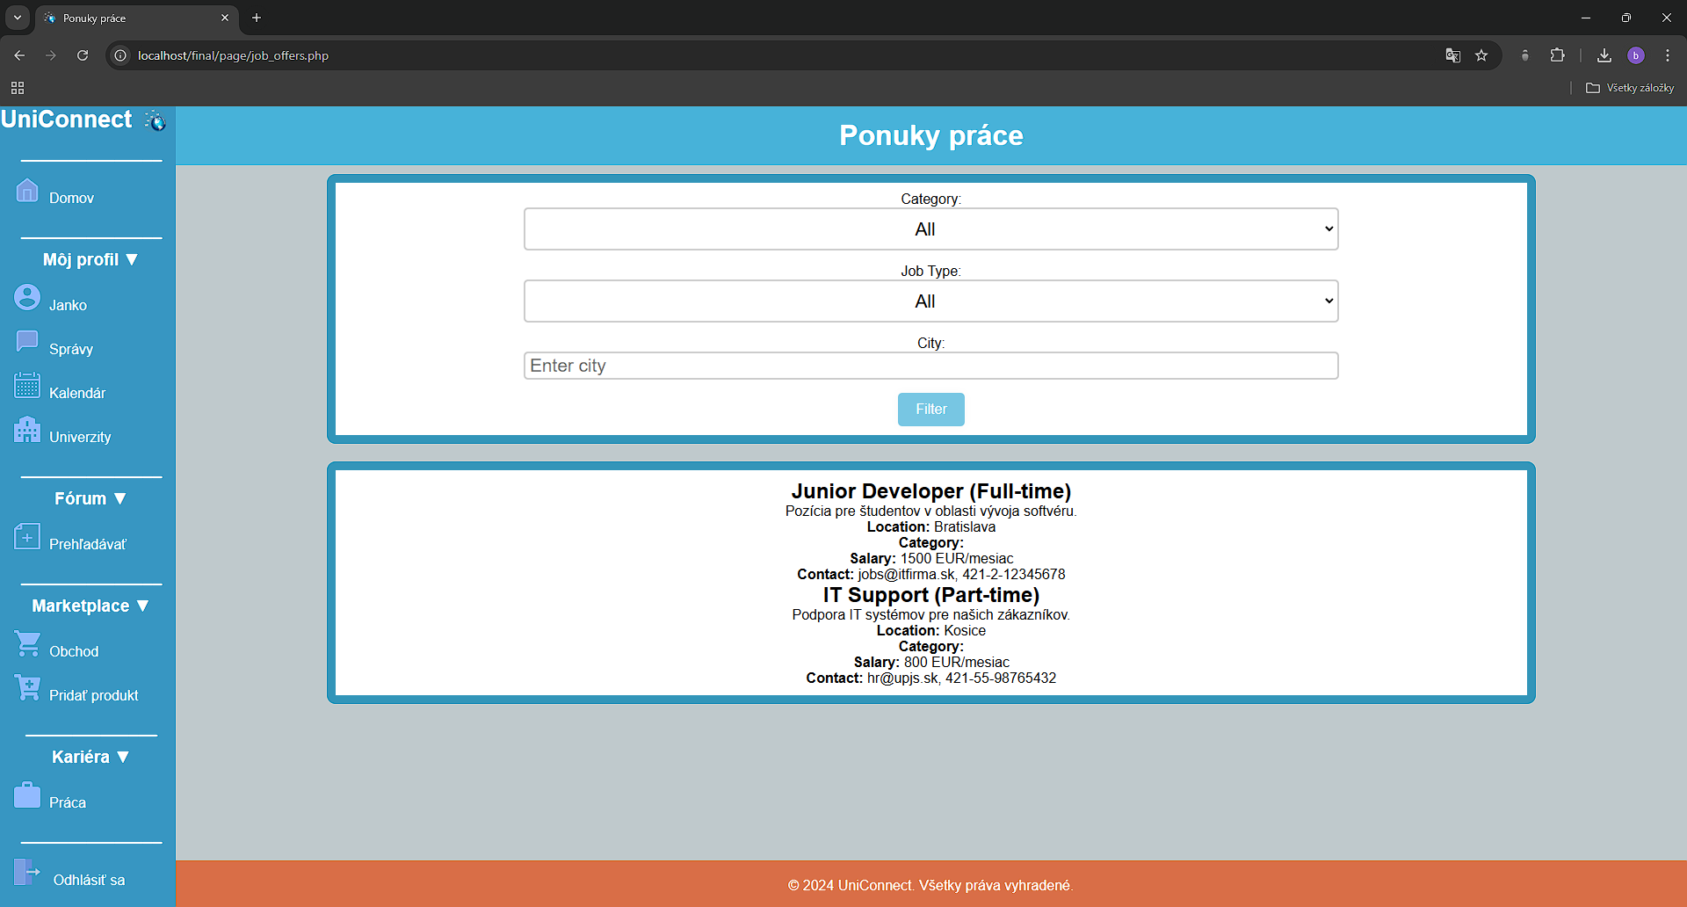Viewport: 1687px width, 907px height.
Task: Click the Location: Bratislava text
Action: (x=931, y=527)
